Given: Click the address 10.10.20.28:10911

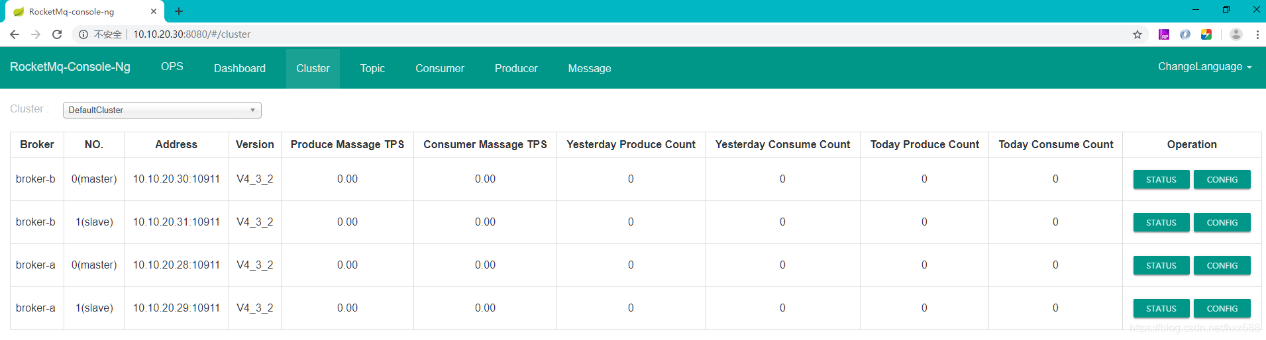Looking at the screenshot, I should [x=176, y=265].
